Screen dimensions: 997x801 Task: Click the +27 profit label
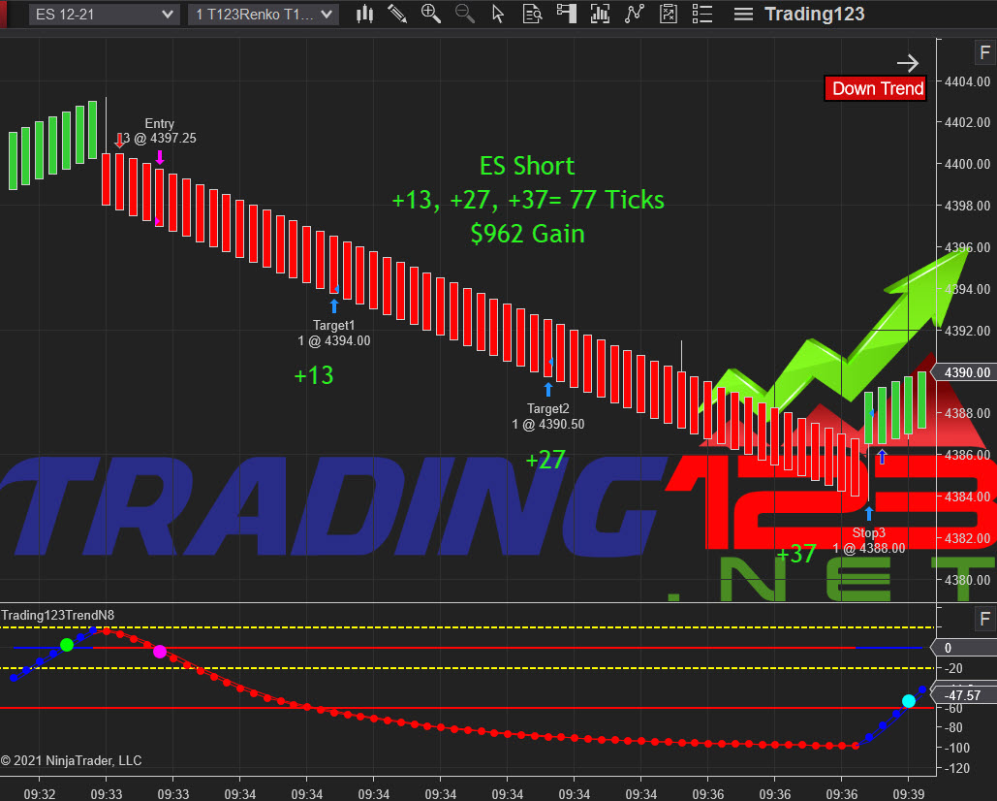[545, 460]
